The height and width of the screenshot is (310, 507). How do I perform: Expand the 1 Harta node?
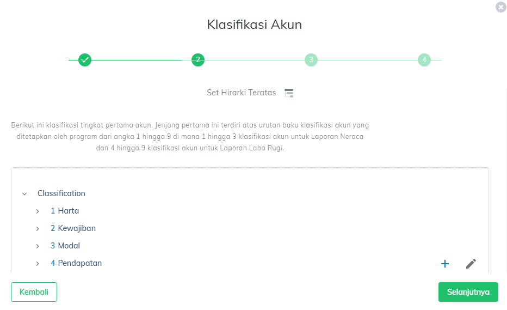click(38, 211)
